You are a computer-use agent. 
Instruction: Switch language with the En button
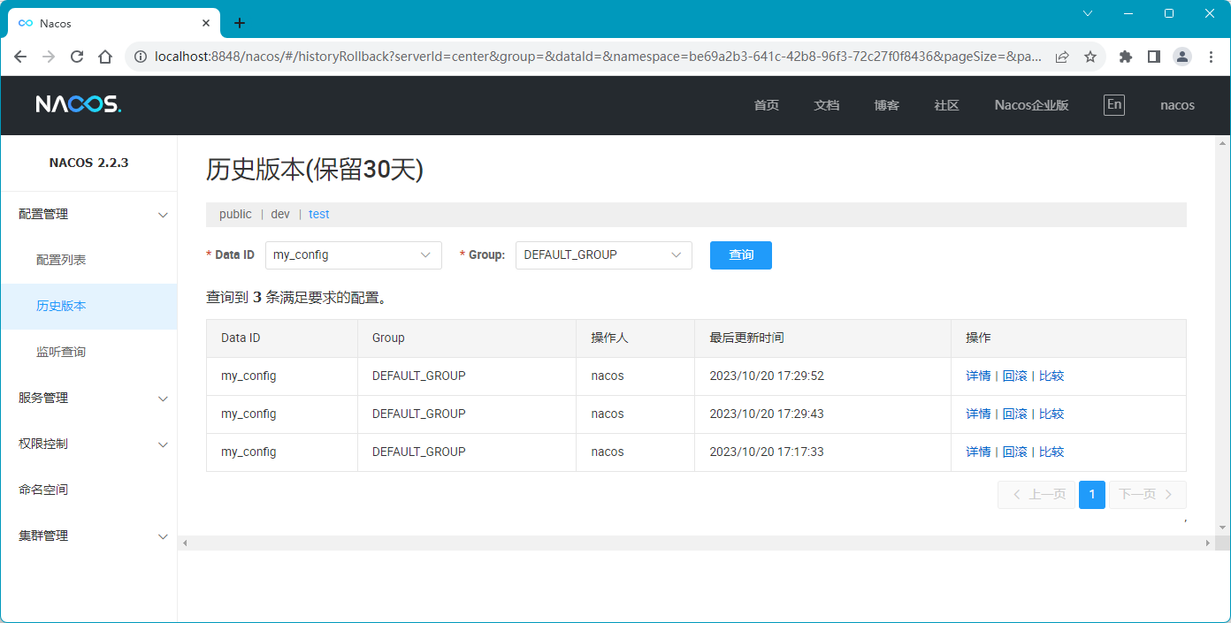pyautogui.click(x=1114, y=104)
